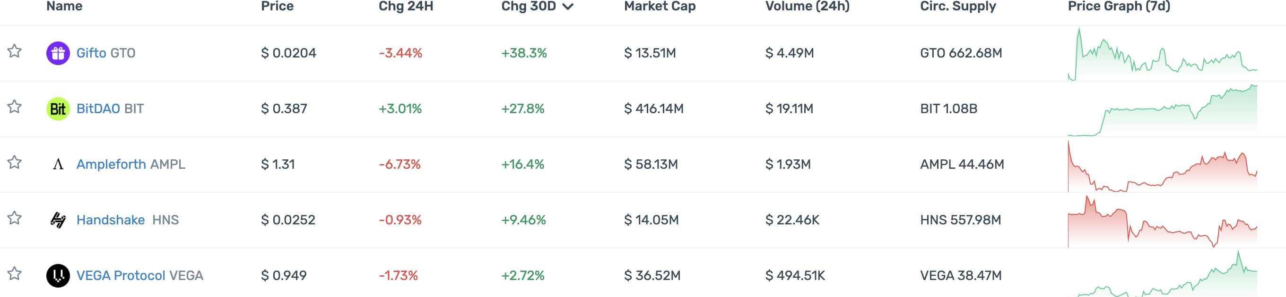The height and width of the screenshot is (297, 1286).
Task: Sort by Chg 30D dropdown arrow
Action: click(x=568, y=7)
